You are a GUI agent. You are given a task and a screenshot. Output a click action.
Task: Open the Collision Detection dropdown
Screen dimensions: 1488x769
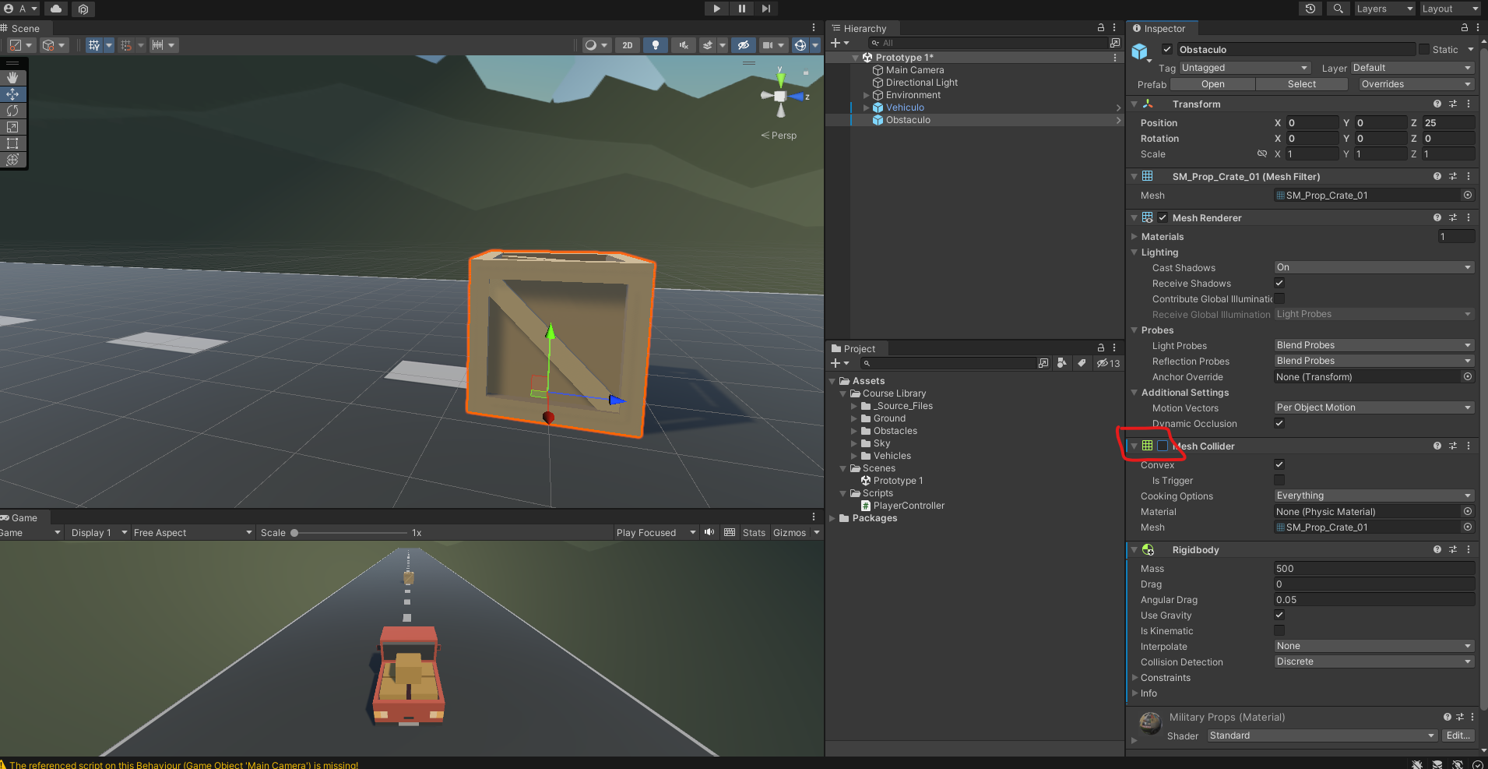click(x=1374, y=661)
